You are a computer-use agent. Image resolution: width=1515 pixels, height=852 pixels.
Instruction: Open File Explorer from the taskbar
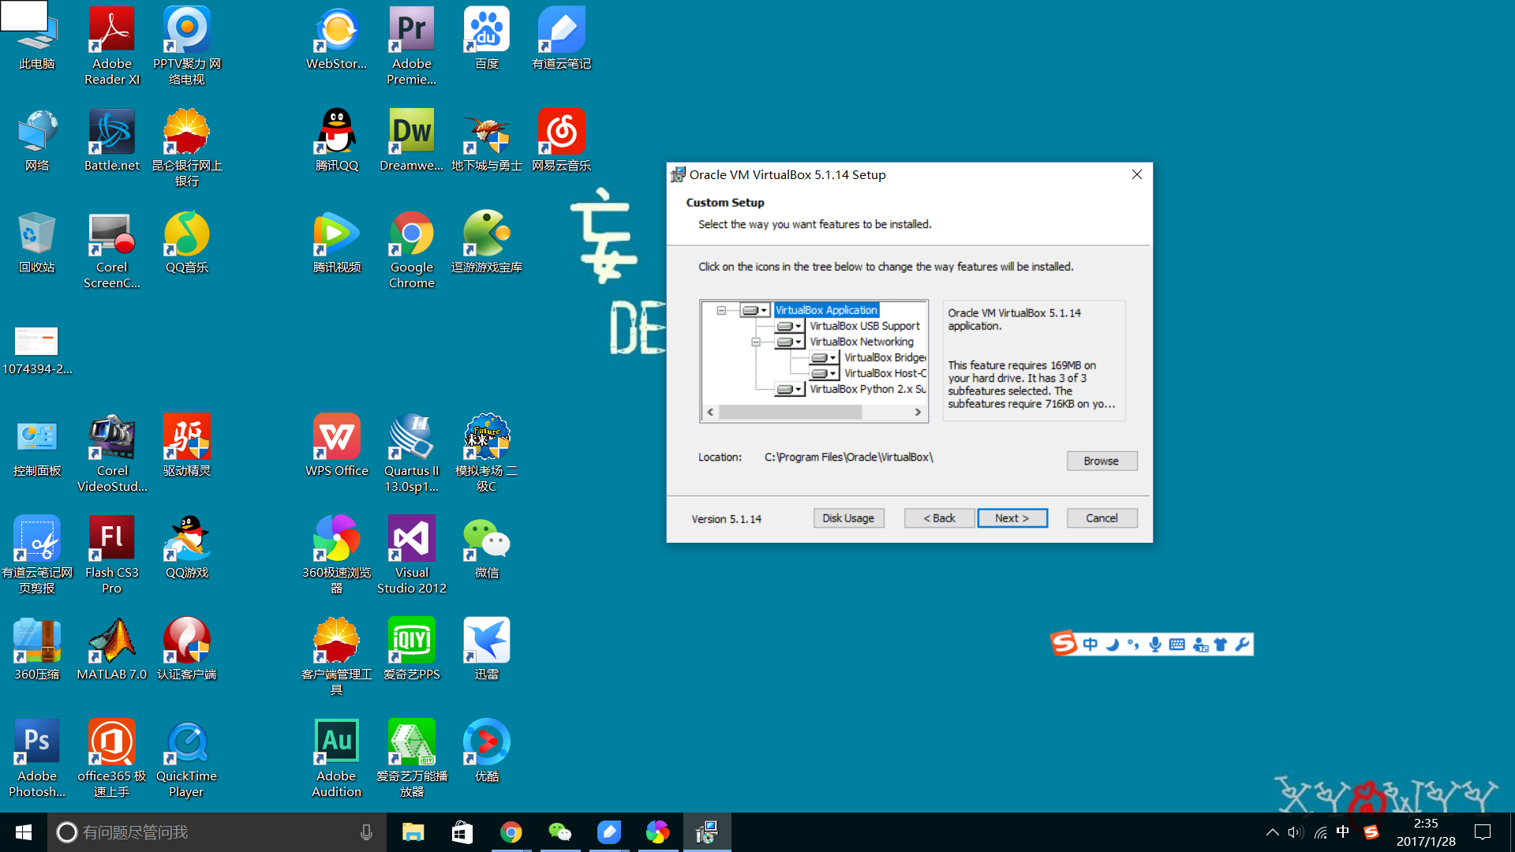tap(413, 832)
